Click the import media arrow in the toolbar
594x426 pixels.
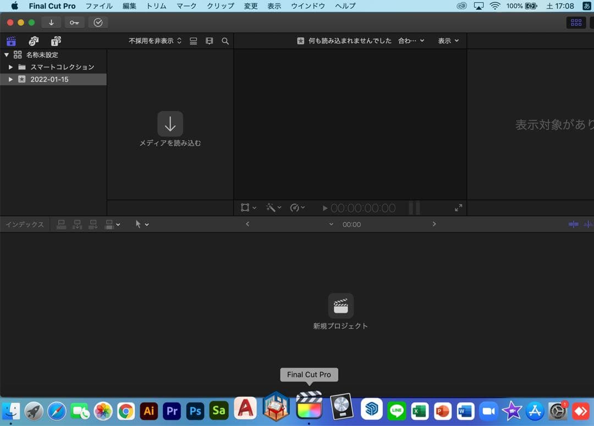[x=50, y=22]
